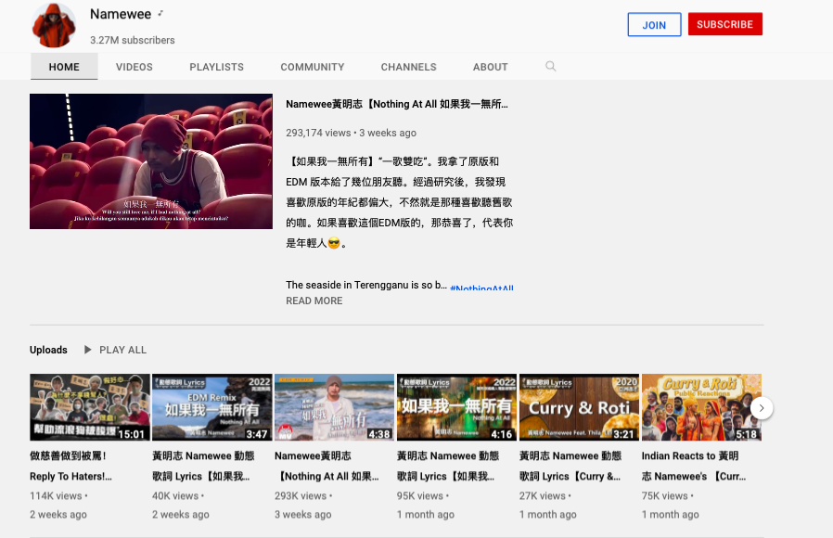Go to the Community tab
The height and width of the screenshot is (538, 833).
click(x=312, y=67)
